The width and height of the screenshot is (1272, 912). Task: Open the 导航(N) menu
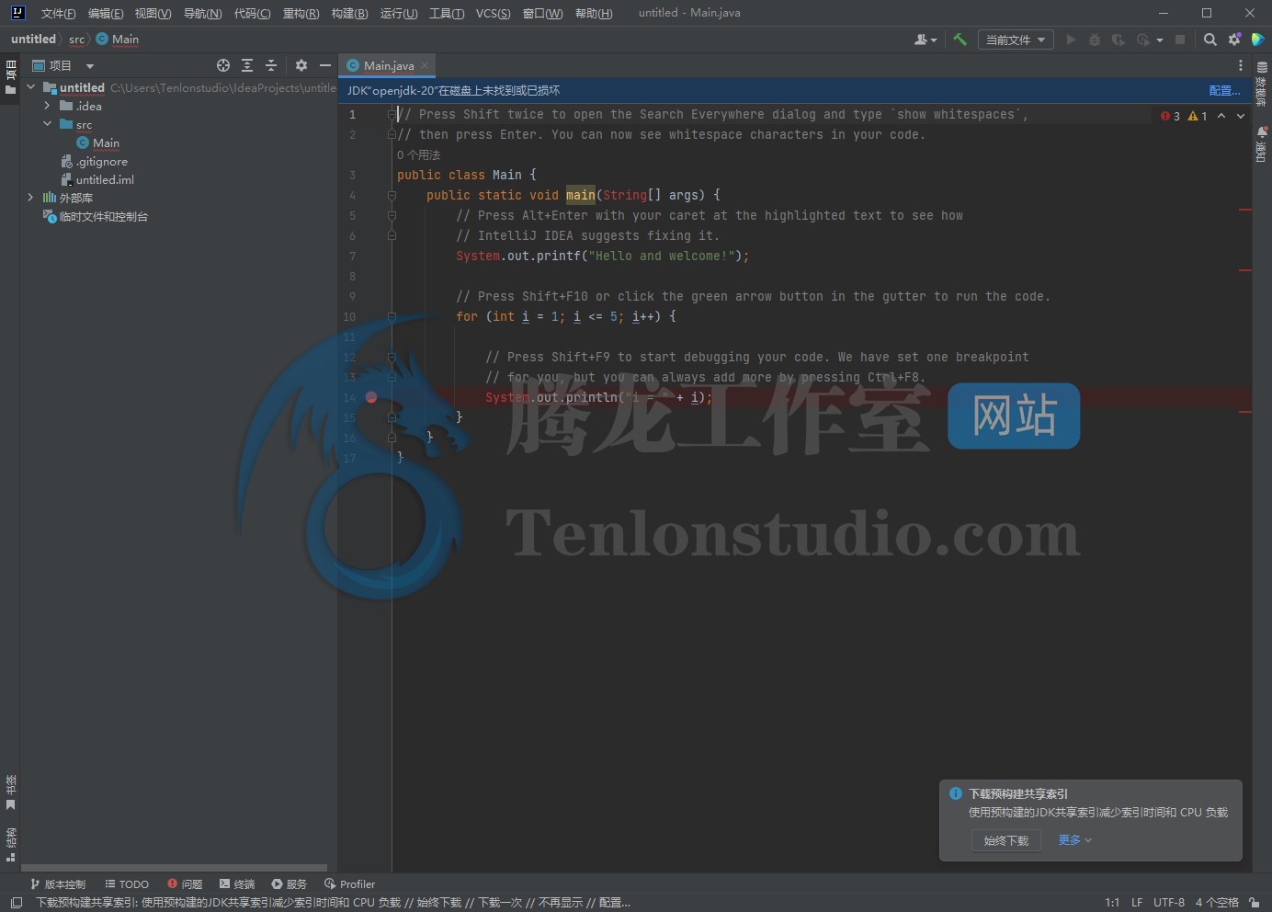[202, 13]
